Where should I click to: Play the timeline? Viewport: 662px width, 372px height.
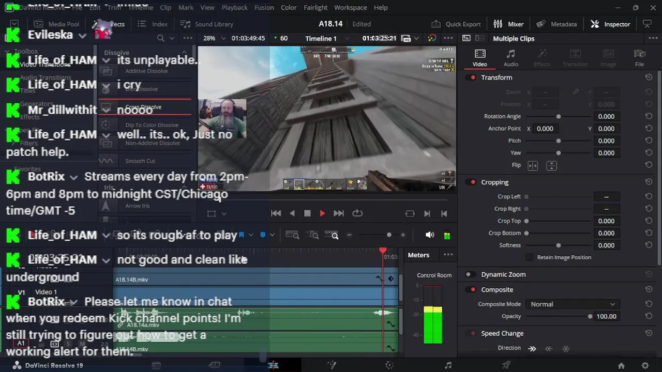tap(322, 213)
